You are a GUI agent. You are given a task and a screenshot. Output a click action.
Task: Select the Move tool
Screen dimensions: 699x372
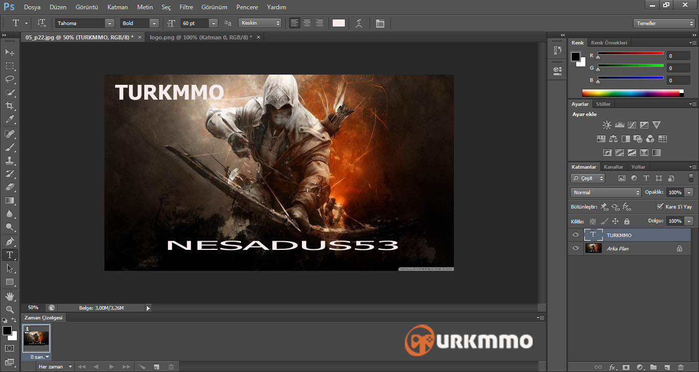[x=10, y=53]
